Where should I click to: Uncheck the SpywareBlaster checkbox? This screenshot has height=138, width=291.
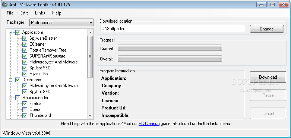(25, 39)
